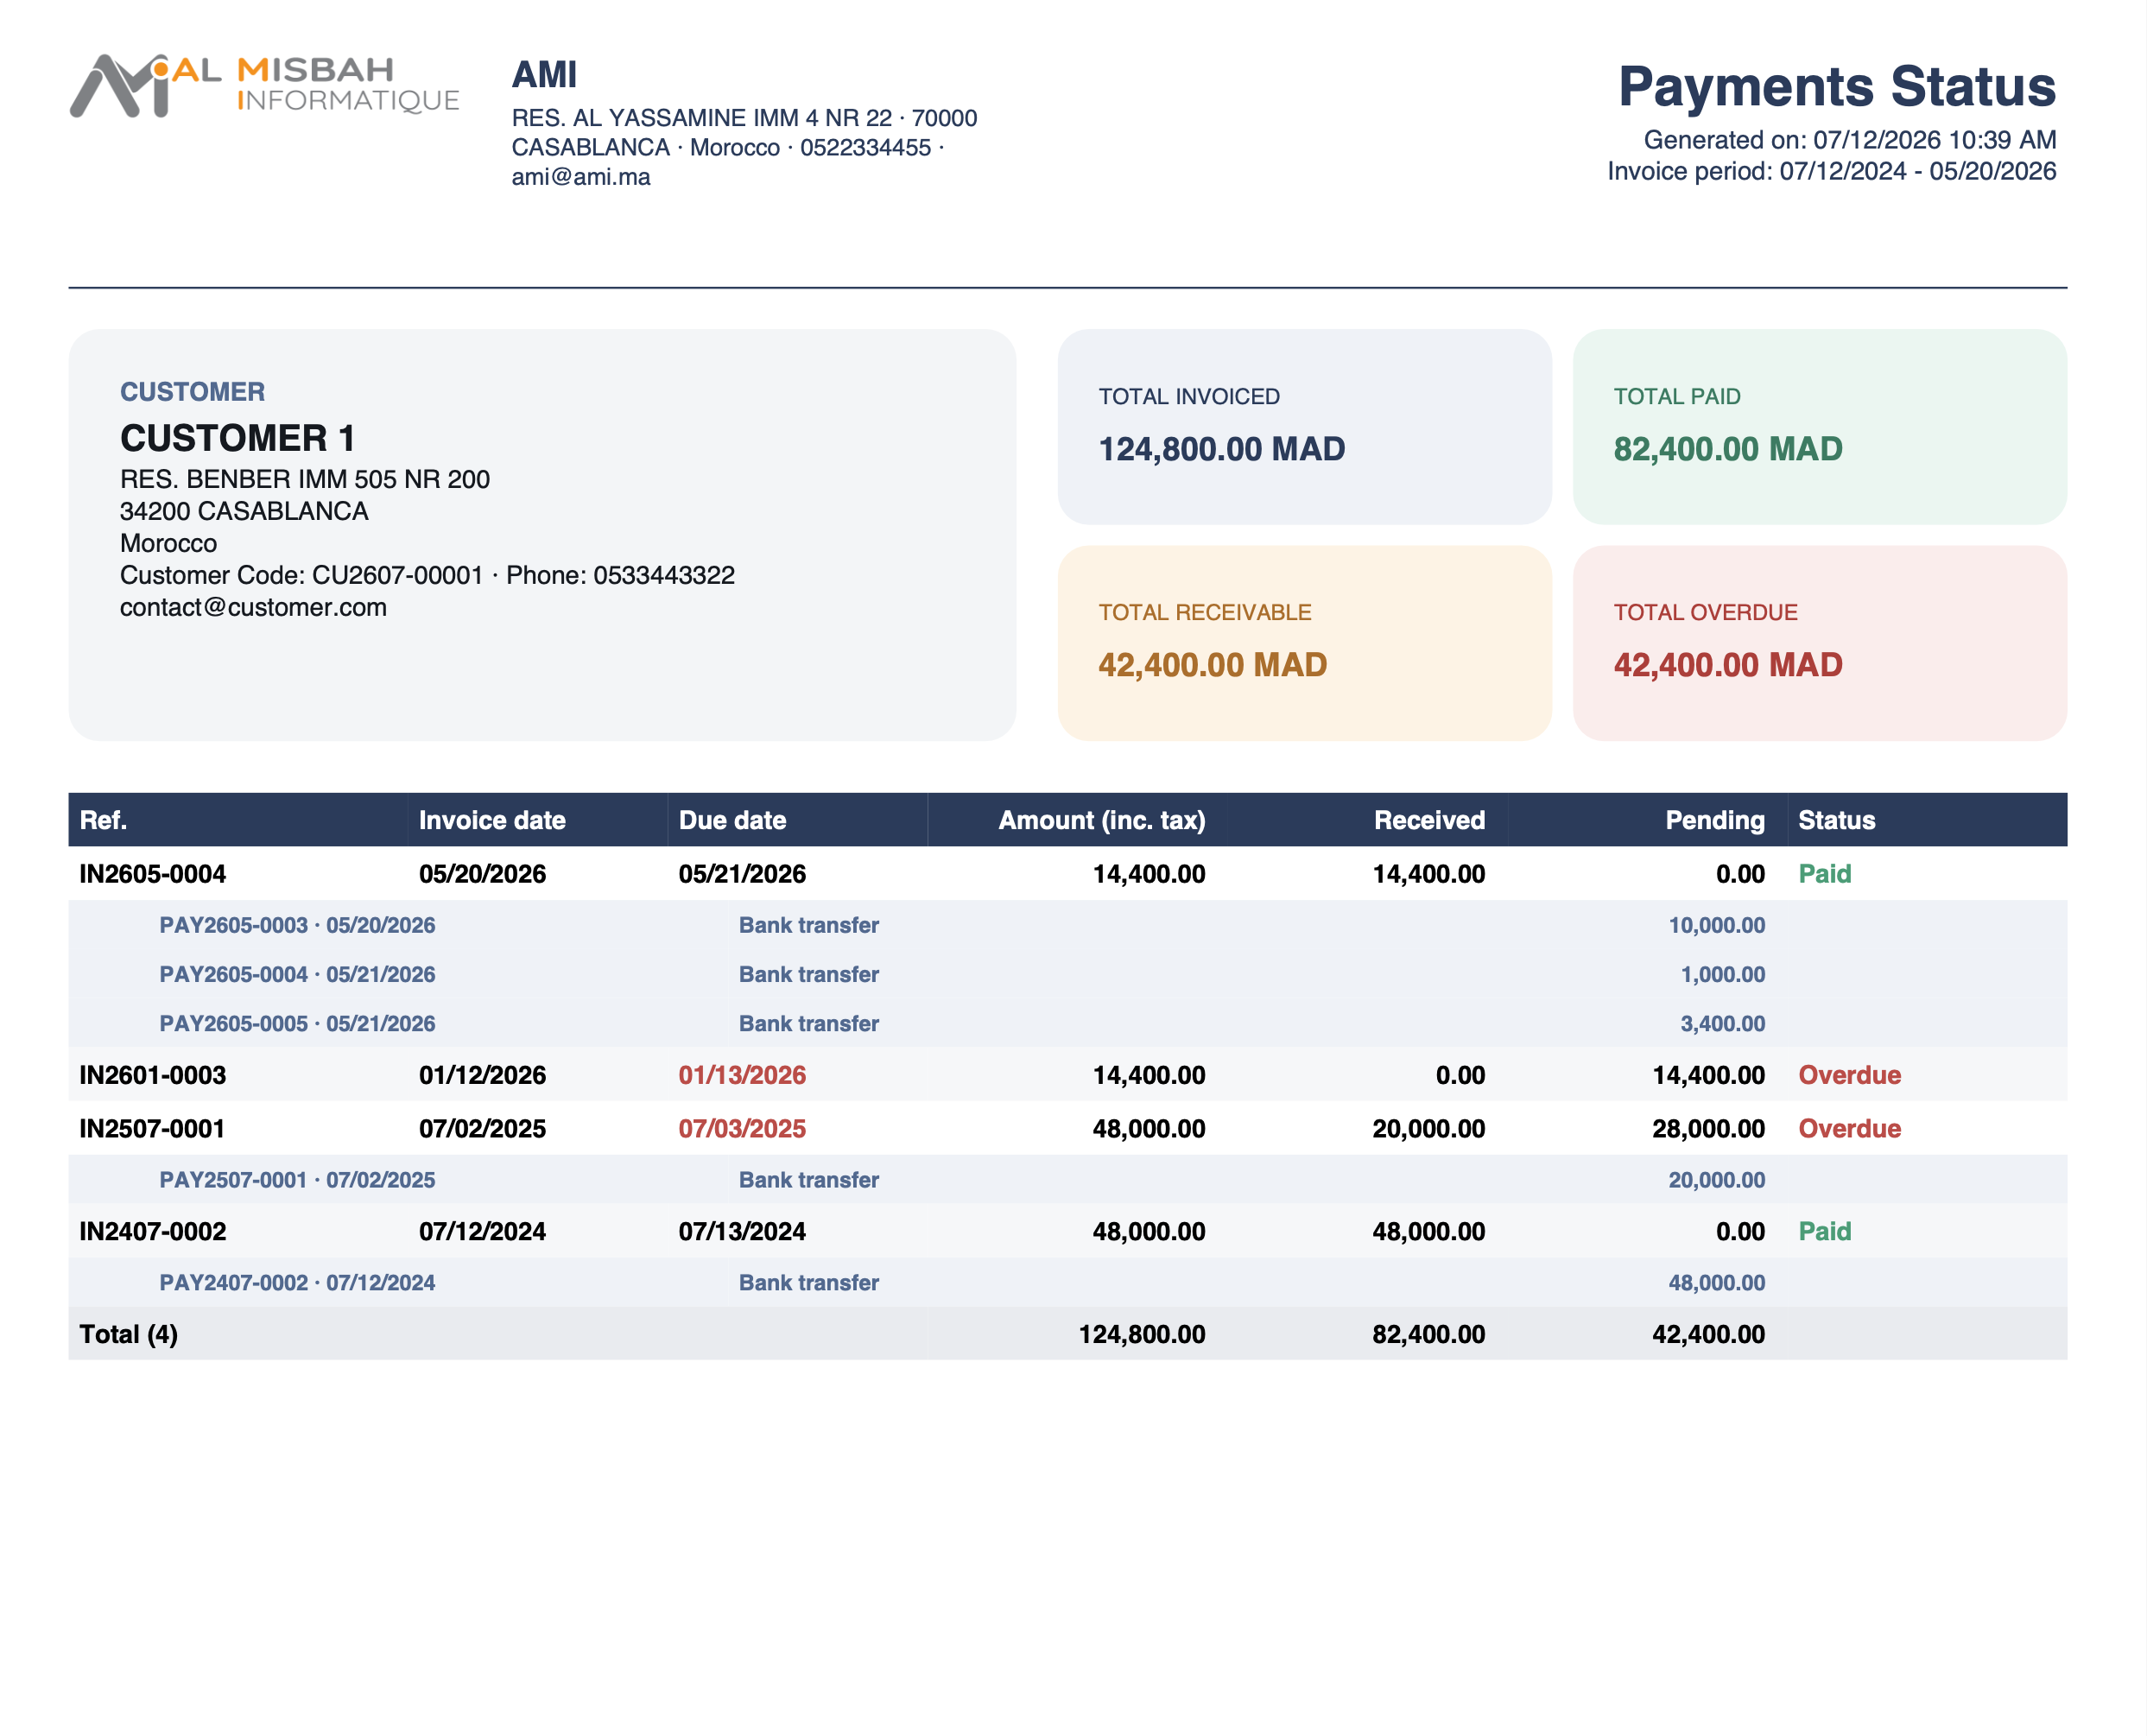Viewport: 2147px width, 1736px height.
Task: Click the due date 07/13/2024
Action: click(x=742, y=1231)
